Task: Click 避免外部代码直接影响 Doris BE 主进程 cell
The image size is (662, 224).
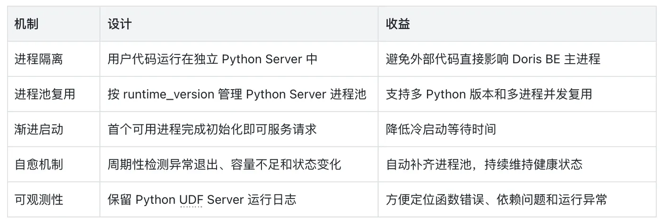Action: (517, 59)
